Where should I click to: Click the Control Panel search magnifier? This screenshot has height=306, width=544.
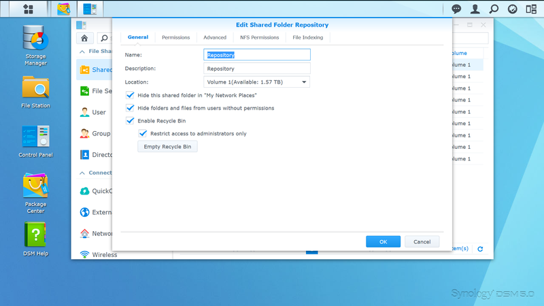coord(104,38)
